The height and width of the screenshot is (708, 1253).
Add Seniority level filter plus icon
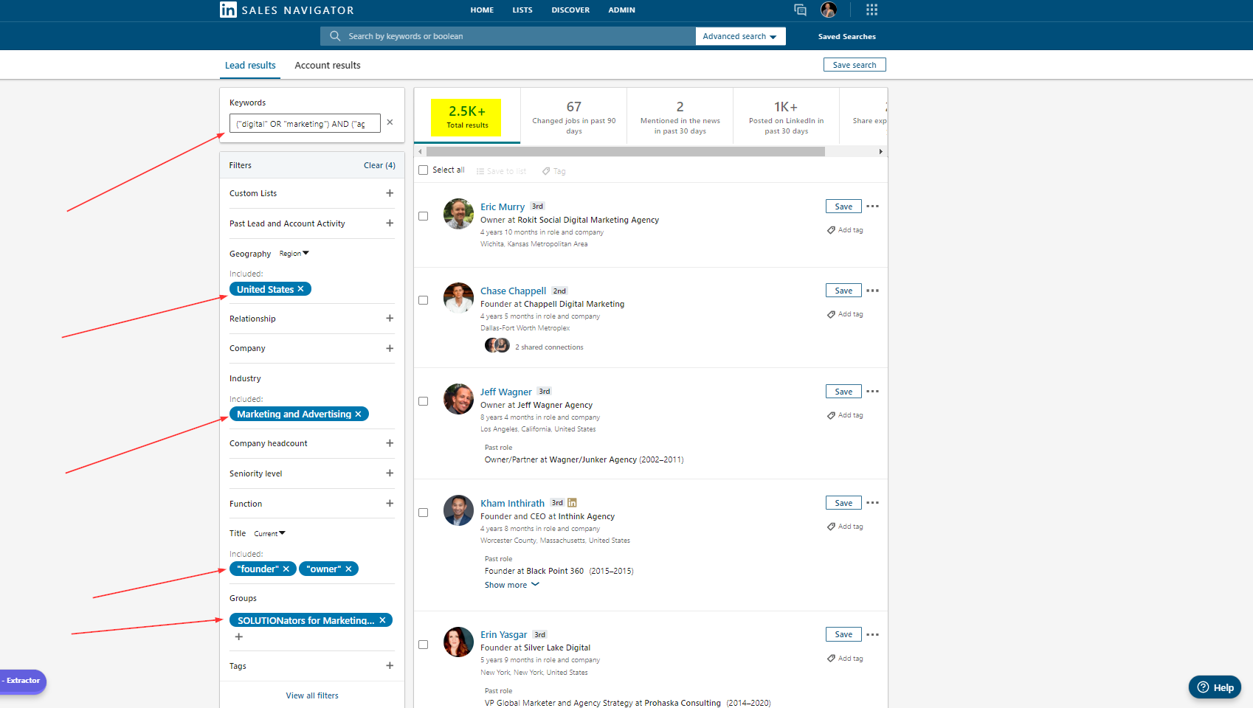click(x=390, y=473)
